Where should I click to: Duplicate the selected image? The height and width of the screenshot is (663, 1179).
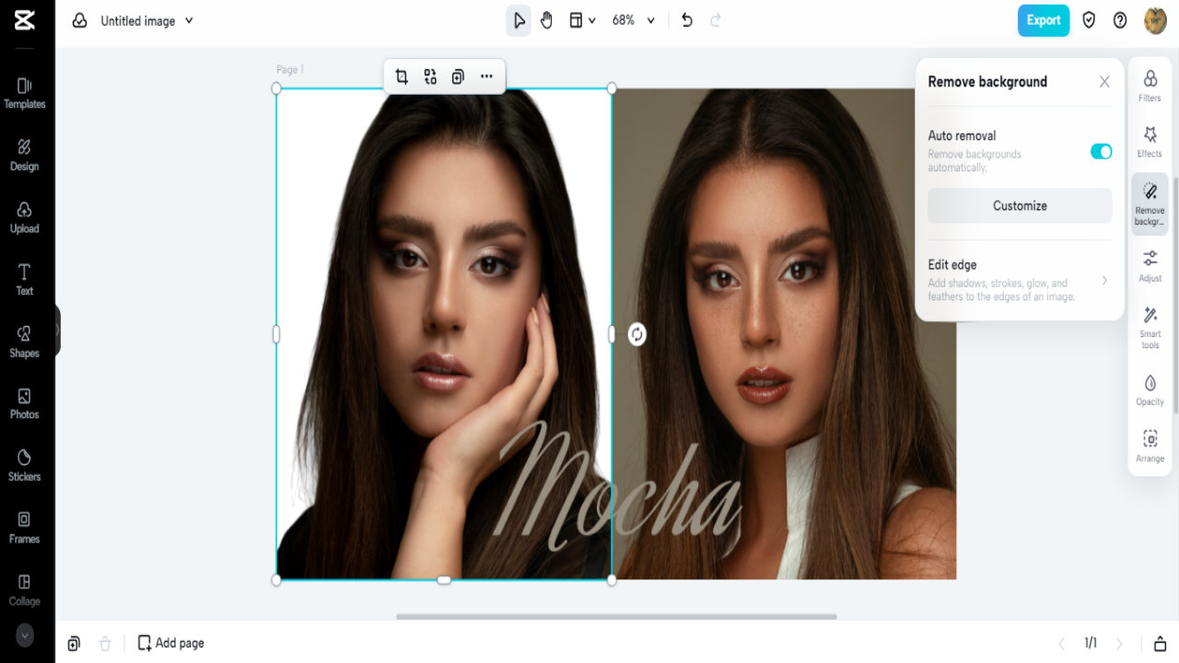(x=458, y=76)
